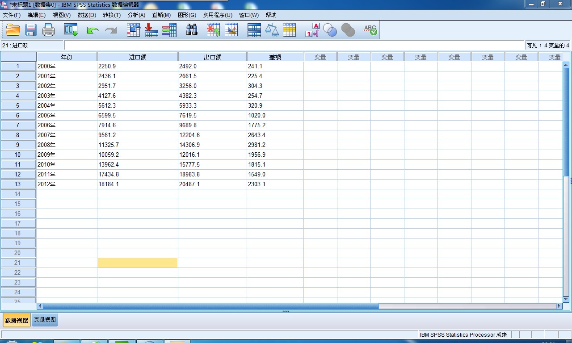Open the 图形(G) menu
Screen dimensions: 572x343
pos(187,15)
